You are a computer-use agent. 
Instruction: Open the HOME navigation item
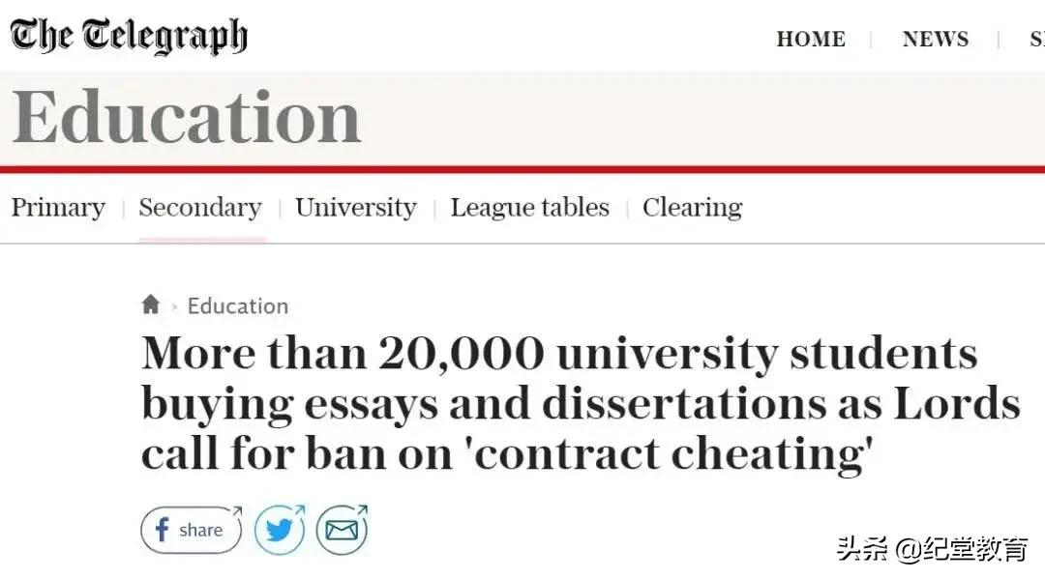[811, 40]
